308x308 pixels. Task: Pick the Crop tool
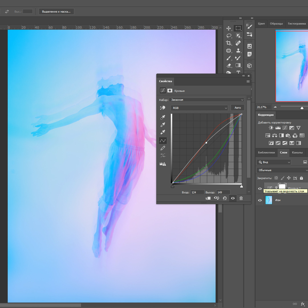click(x=228, y=43)
